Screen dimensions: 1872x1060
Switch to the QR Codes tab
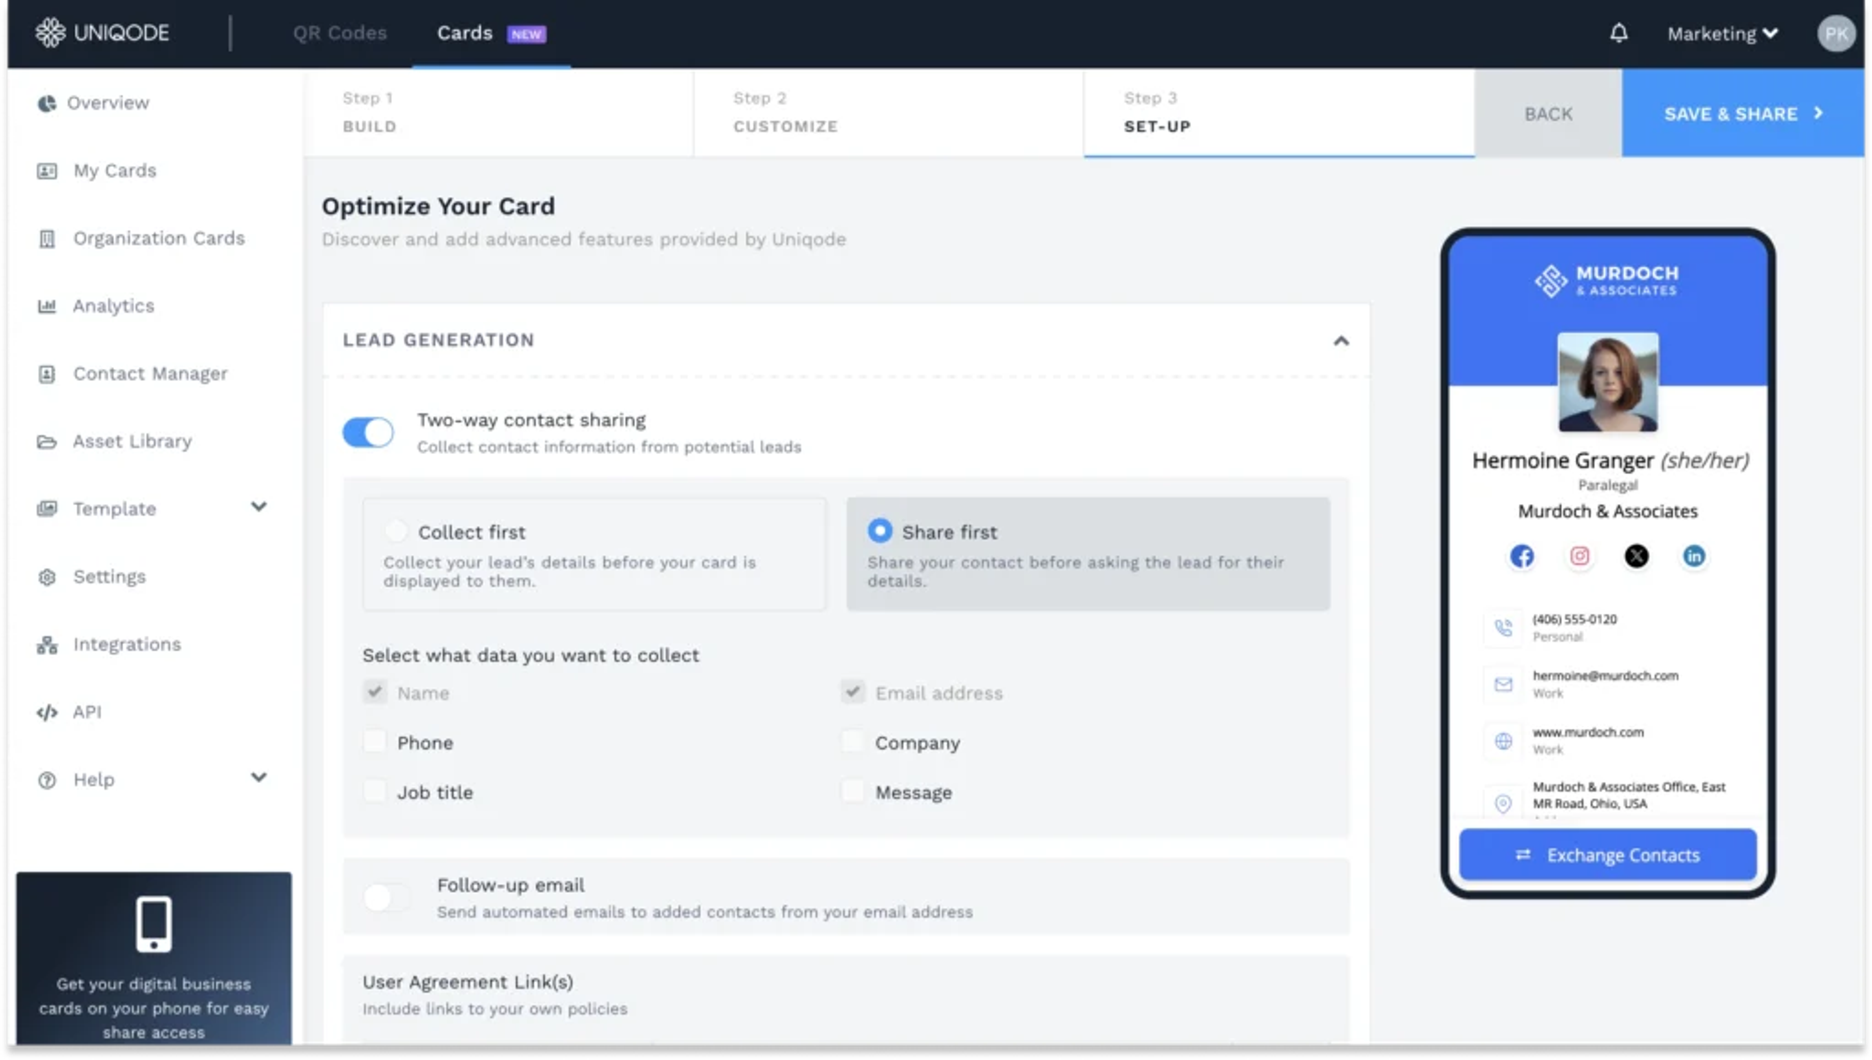pyautogui.click(x=339, y=33)
